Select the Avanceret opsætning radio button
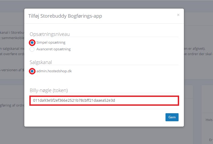 coord(32,49)
